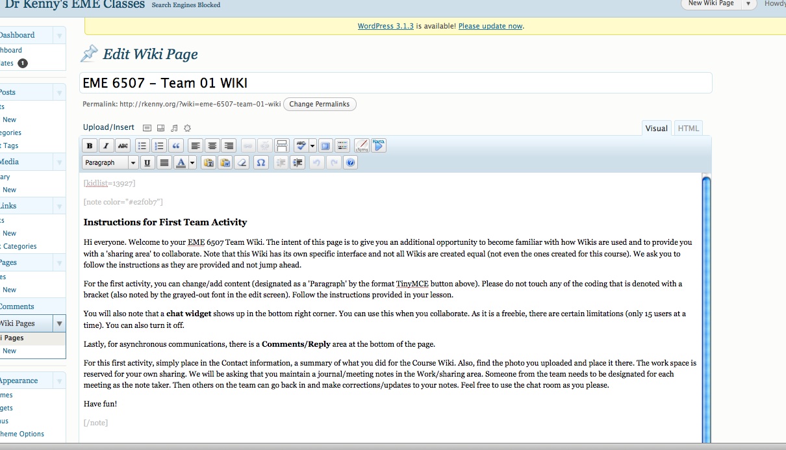
Task: Open the Omega custom character picker
Action: (260, 163)
